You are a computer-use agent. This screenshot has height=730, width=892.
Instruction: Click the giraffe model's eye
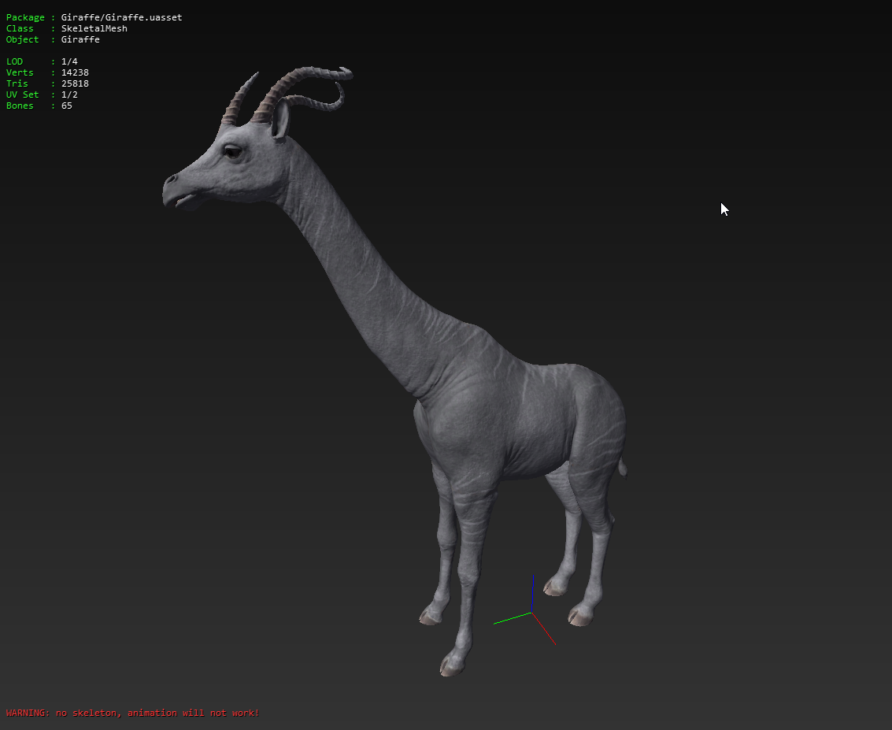(x=231, y=151)
